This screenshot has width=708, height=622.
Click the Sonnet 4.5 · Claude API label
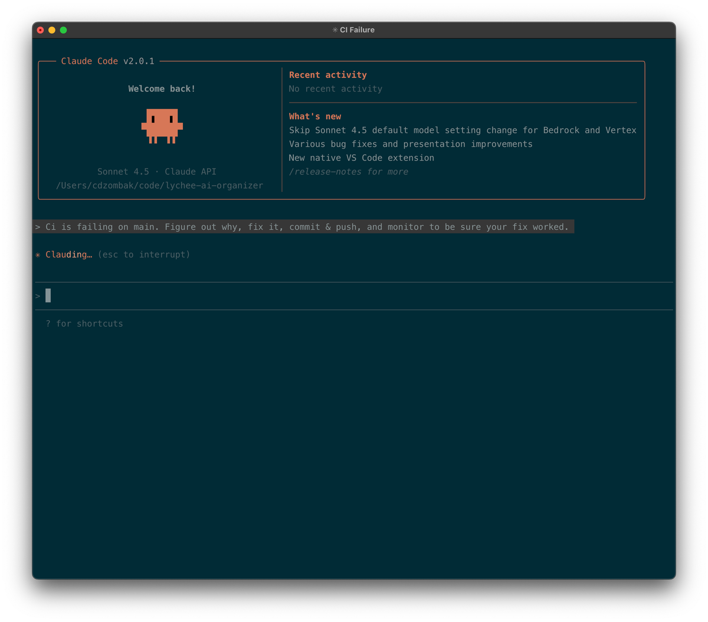click(x=157, y=172)
